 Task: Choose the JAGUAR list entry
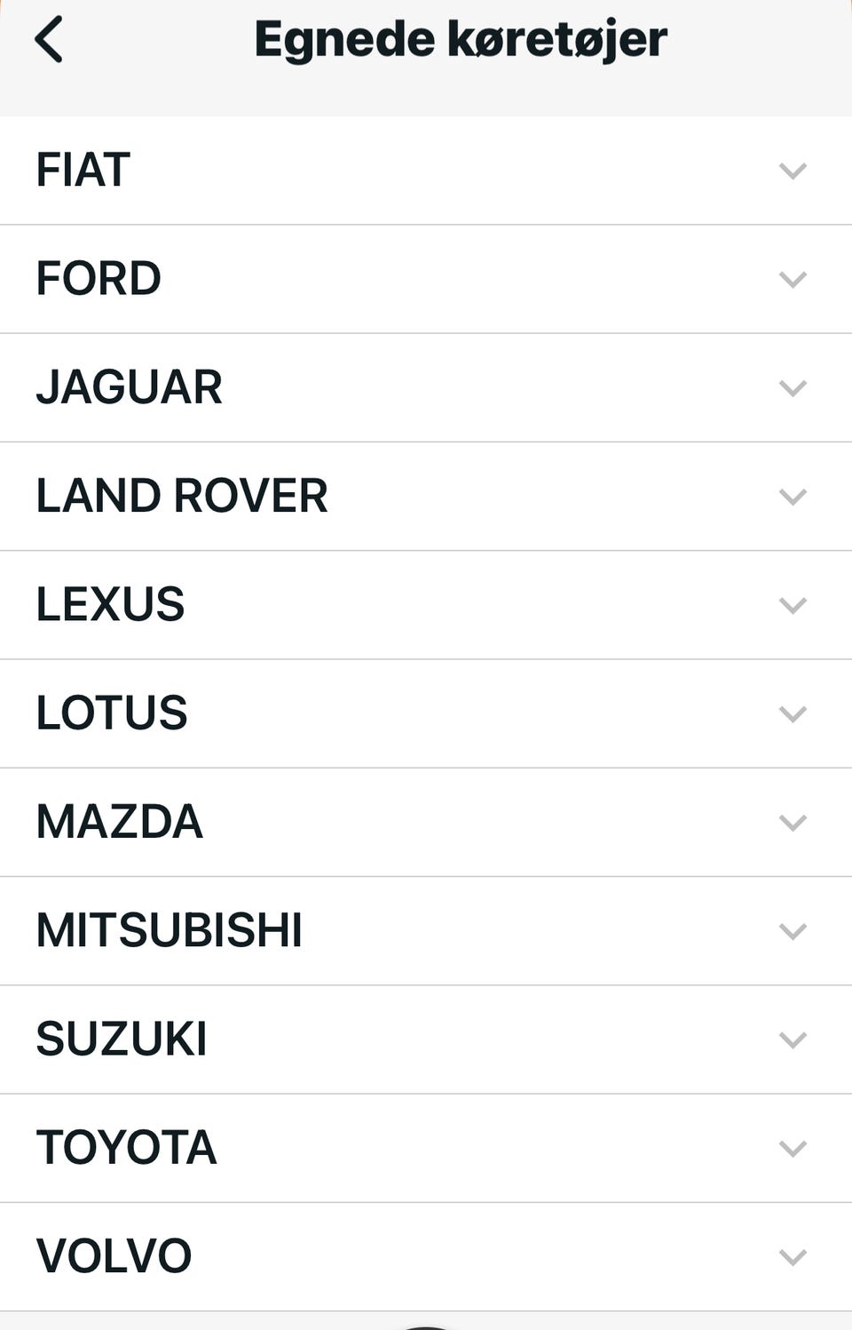coord(130,387)
